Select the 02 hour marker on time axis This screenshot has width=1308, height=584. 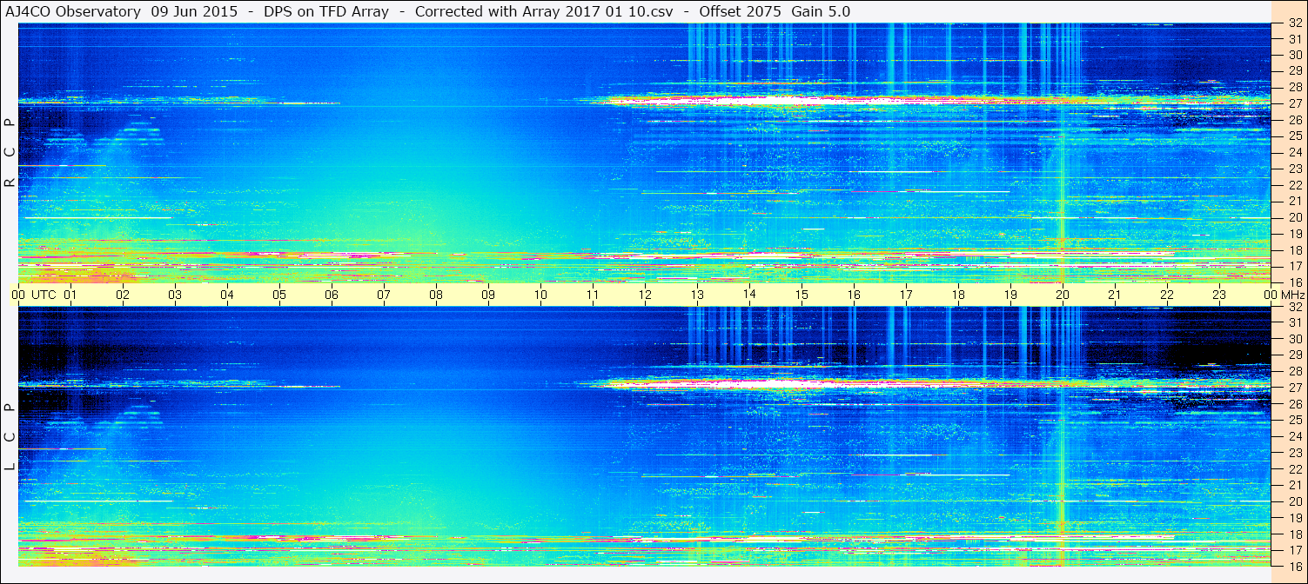pyautogui.click(x=123, y=295)
